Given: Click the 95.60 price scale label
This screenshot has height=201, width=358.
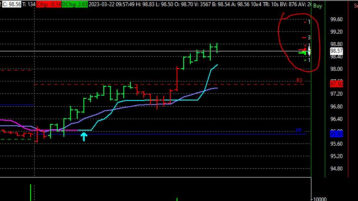Looking at the screenshot, I should 337,144.
